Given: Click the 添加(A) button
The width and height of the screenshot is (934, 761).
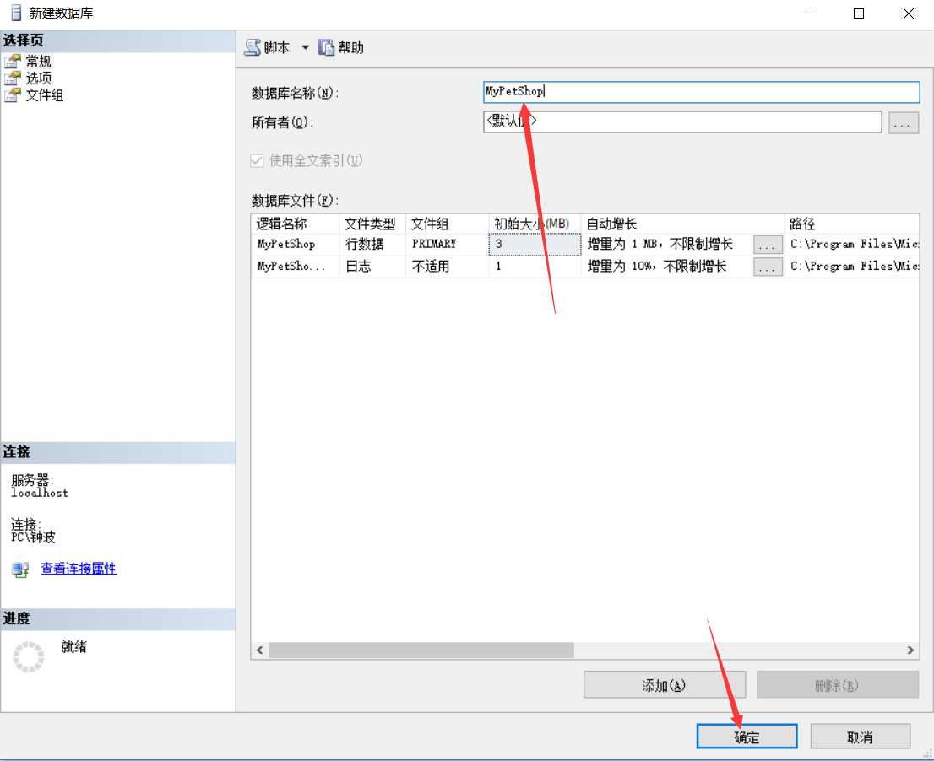Looking at the screenshot, I should tap(664, 685).
